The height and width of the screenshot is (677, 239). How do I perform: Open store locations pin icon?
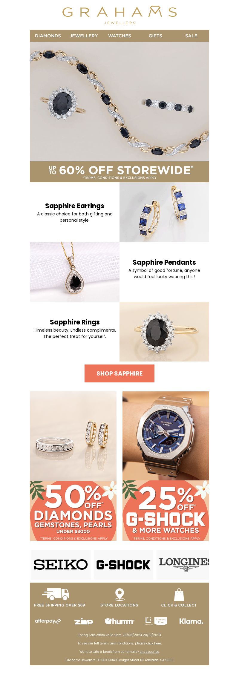(x=119, y=594)
